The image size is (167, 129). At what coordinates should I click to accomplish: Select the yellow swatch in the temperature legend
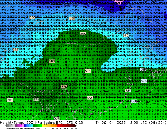point(43,126)
